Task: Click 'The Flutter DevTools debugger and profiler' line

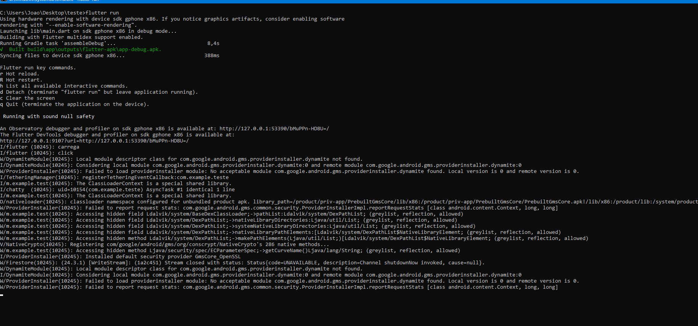Action: (117, 134)
